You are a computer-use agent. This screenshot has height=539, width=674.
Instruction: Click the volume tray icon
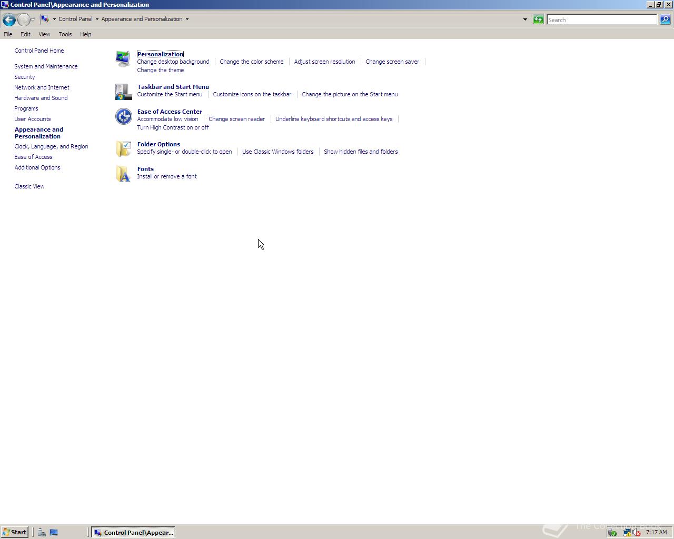click(x=637, y=532)
